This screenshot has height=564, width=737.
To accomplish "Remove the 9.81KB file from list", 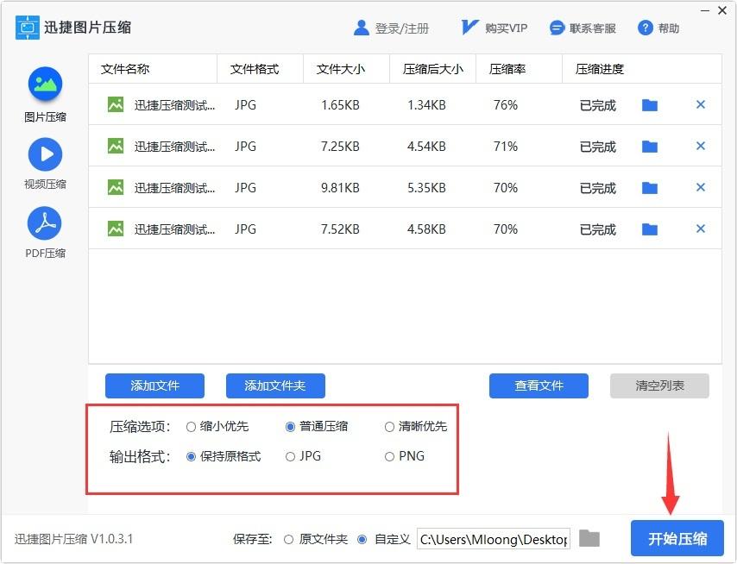I will tap(701, 187).
